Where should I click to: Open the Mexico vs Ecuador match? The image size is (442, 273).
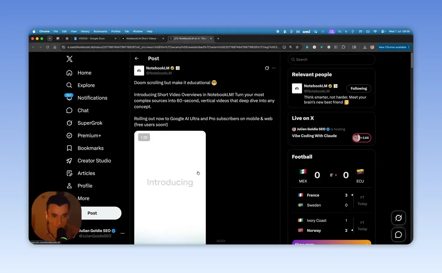(x=331, y=175)
